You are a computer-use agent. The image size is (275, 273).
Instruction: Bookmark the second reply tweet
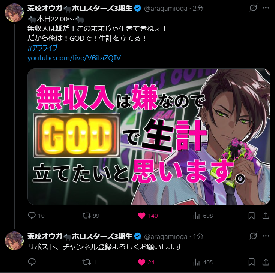coord(251,262)
